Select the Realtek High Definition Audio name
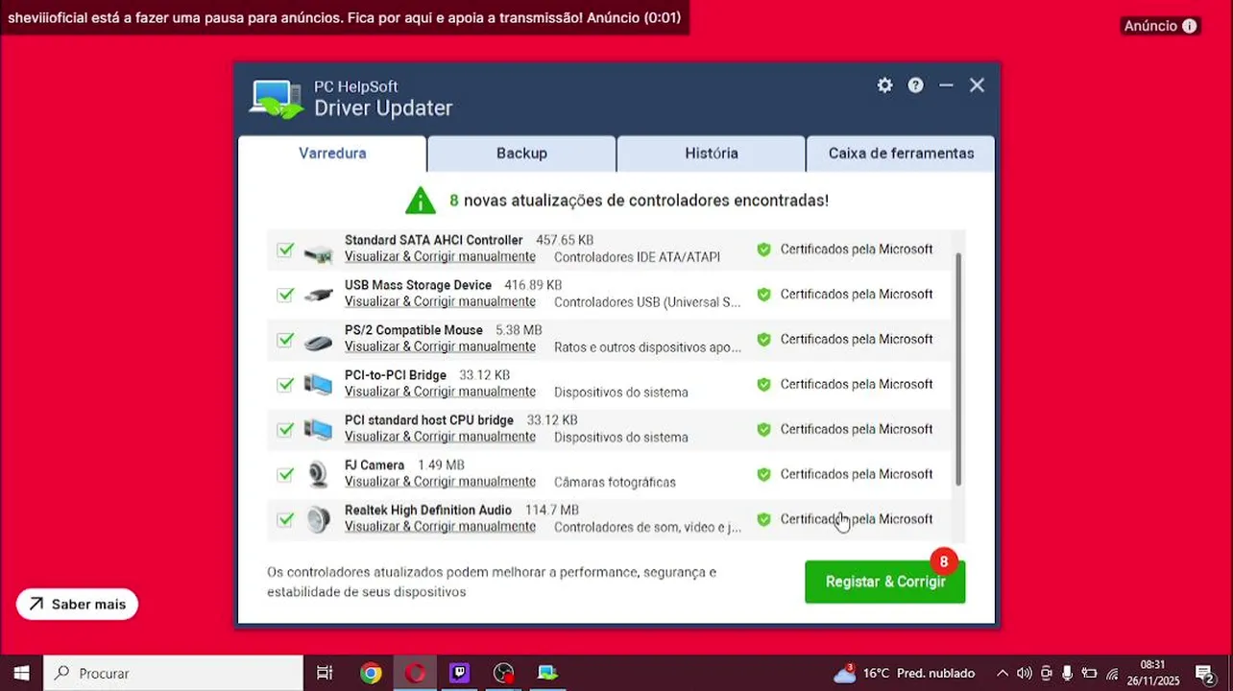 pyautogui.click(x=427, y=511)
